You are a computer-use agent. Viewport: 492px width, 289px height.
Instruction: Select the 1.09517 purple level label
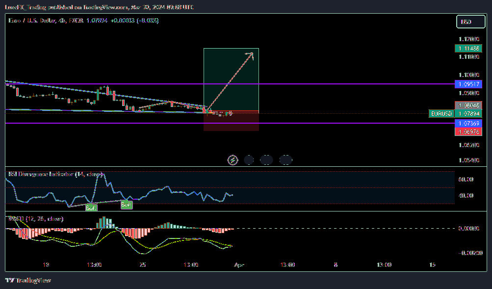tap(468, 84)
